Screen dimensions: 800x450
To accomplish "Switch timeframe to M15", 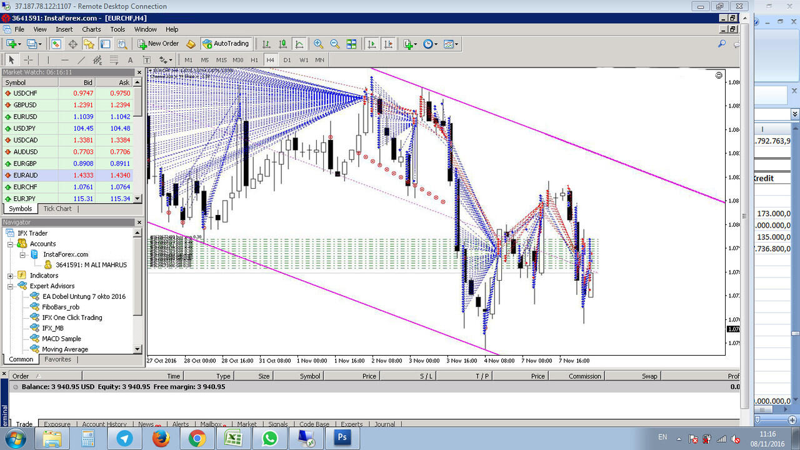I will pyautogui.click(x=221, y=60).
